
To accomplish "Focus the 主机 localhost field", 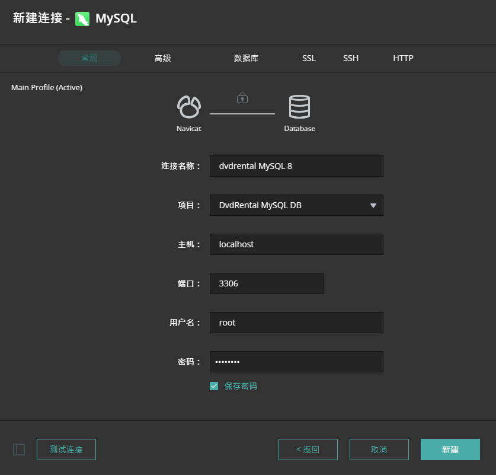I will 296,244.
